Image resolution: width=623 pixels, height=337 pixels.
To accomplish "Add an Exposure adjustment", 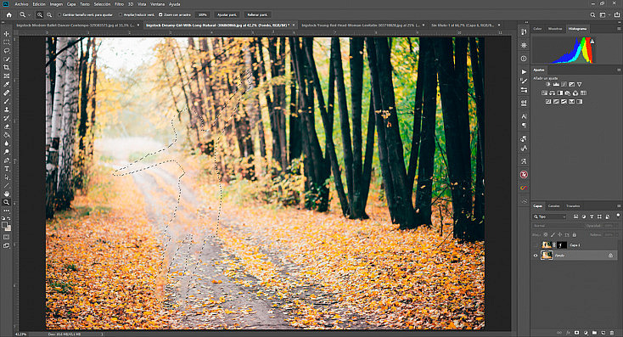I will pyautogui.click(x=572, y=84).
